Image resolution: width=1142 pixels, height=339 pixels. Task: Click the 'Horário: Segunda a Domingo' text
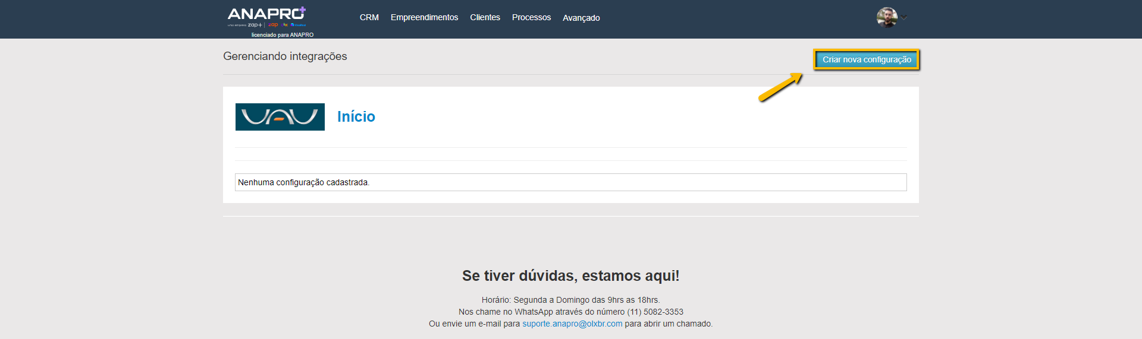coord(570,300)
